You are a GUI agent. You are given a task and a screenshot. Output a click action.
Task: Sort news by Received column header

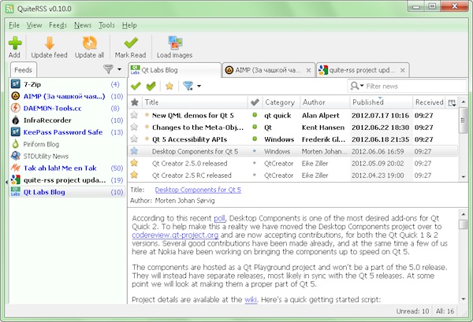pos(430,102)
